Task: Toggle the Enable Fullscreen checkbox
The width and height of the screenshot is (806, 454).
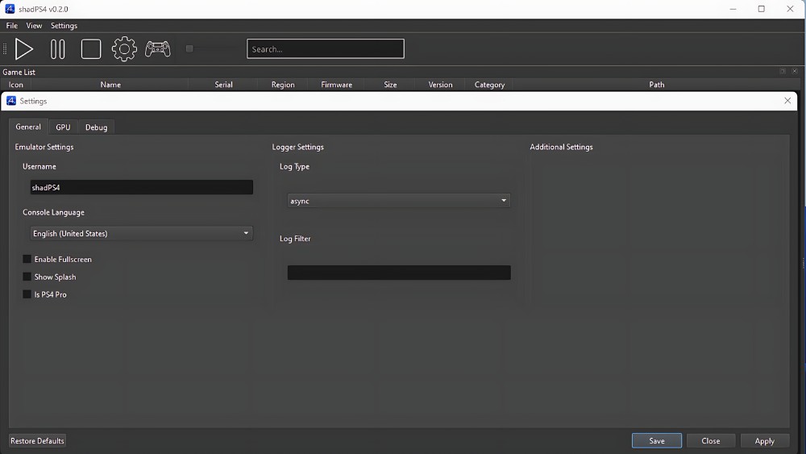Action: [27, 259]
